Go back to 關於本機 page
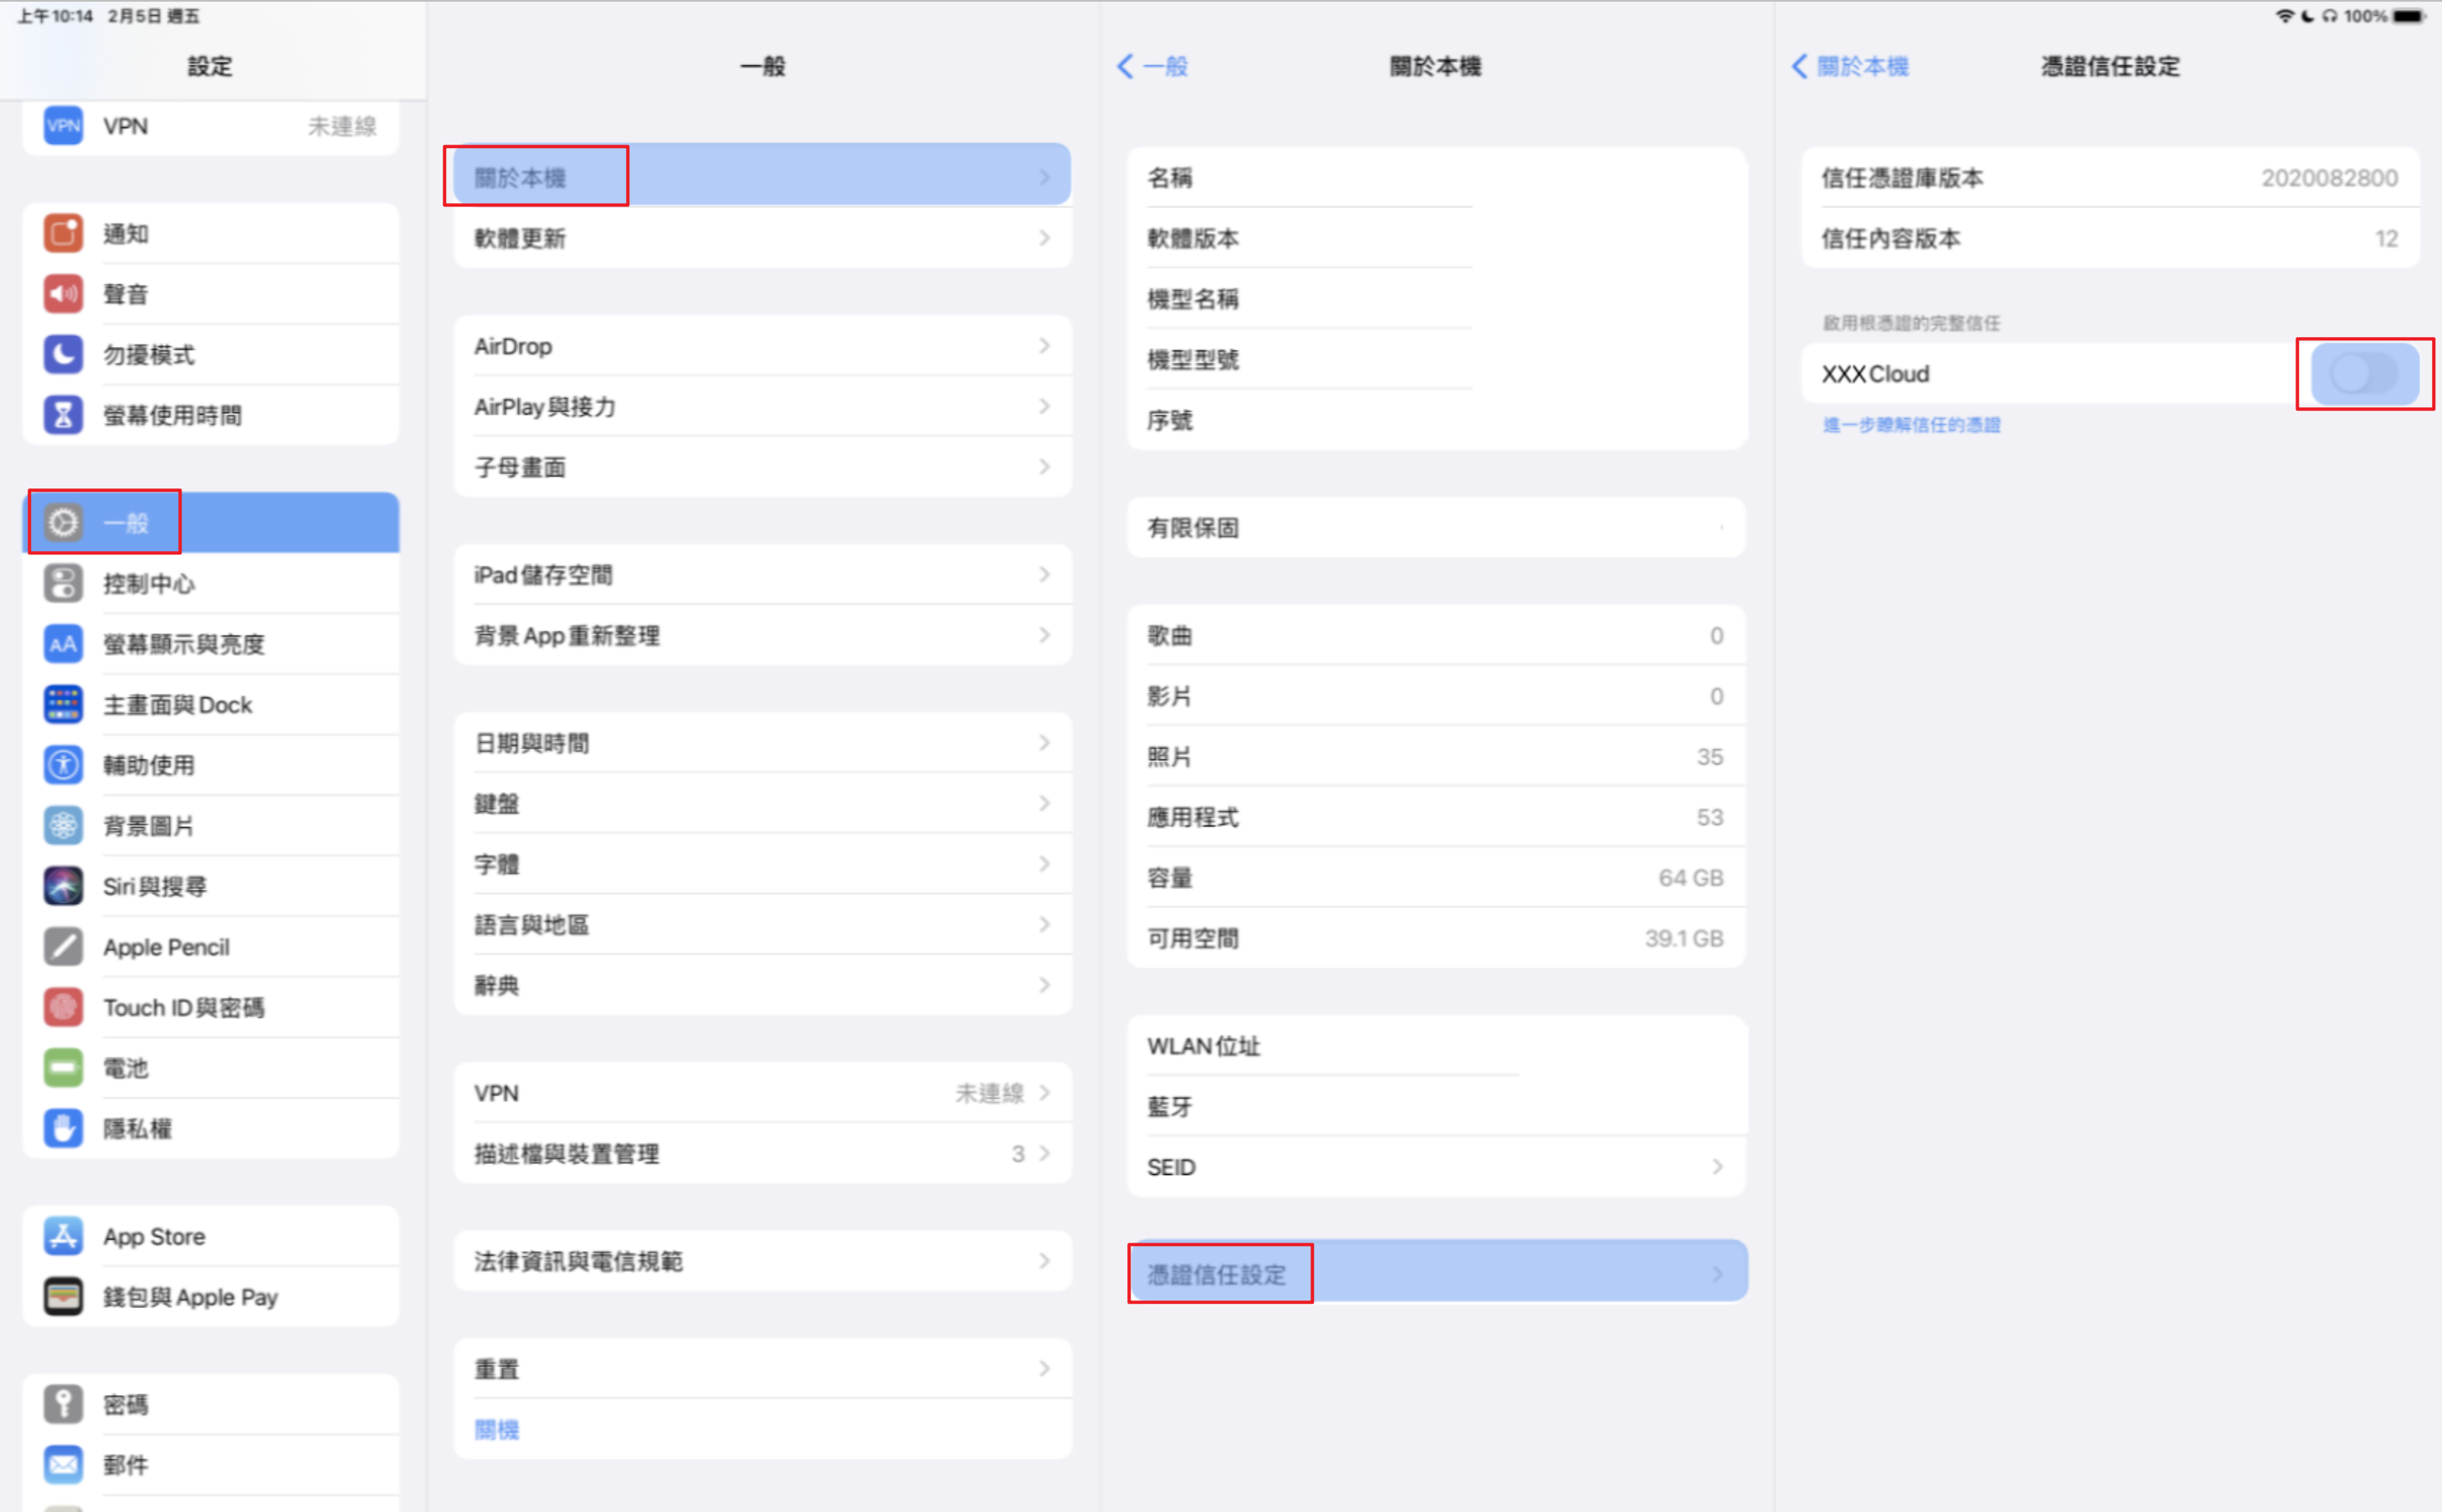The image size is (2442, 1512). (1849, 67)
